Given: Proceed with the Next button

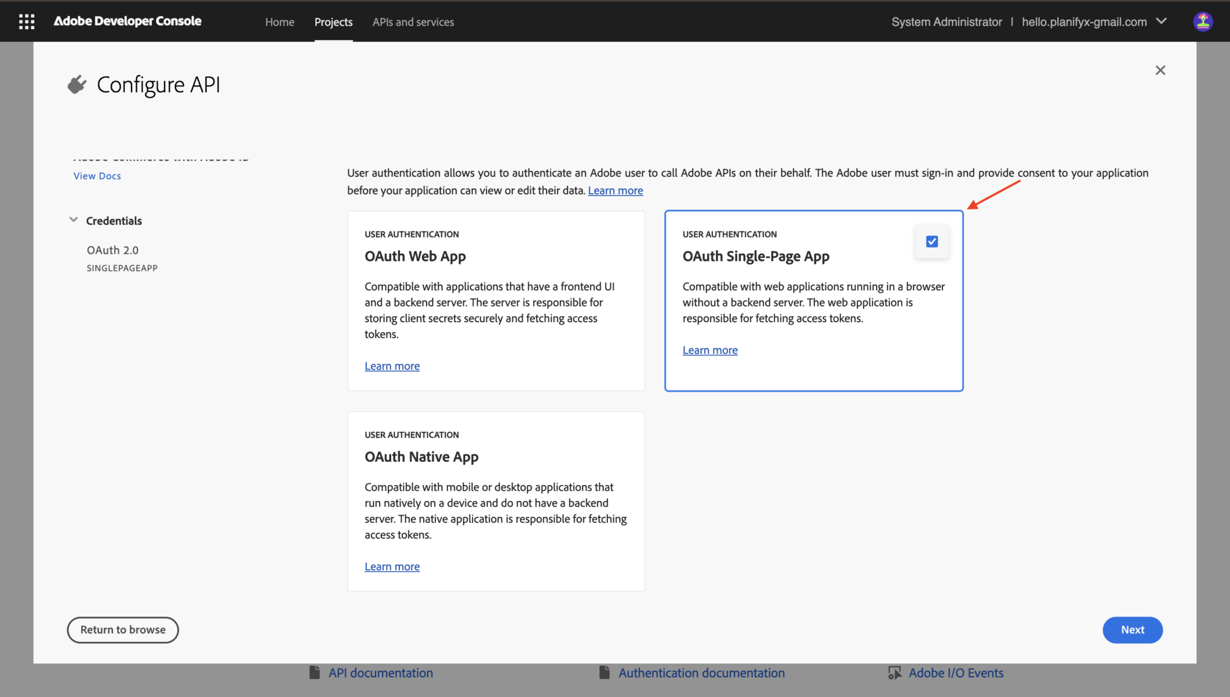Looking at the screenshot, I should click(x=1133, y=630).
